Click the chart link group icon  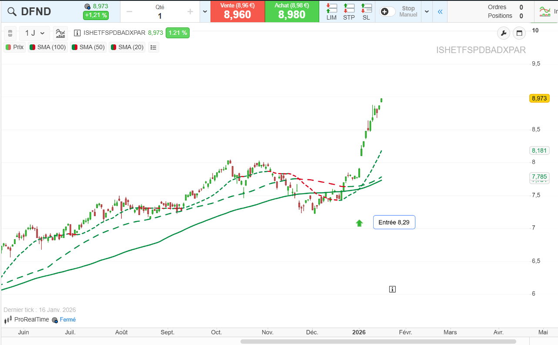[10, 33]
